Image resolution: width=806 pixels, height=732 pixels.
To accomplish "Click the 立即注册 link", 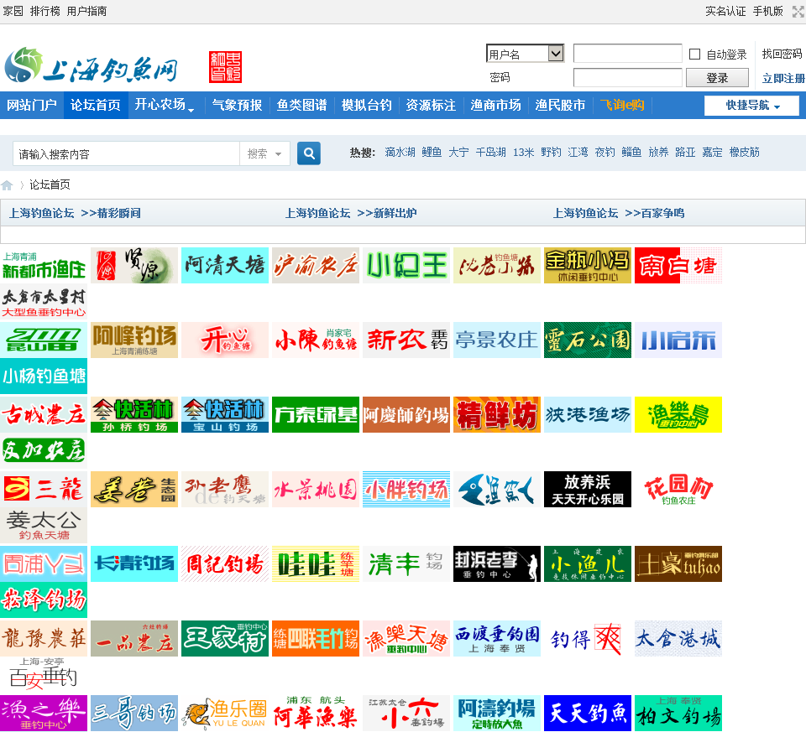I will tap(782, 78).
